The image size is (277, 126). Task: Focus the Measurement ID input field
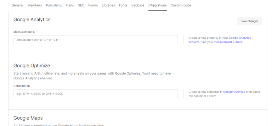click(x=96, y=40)
